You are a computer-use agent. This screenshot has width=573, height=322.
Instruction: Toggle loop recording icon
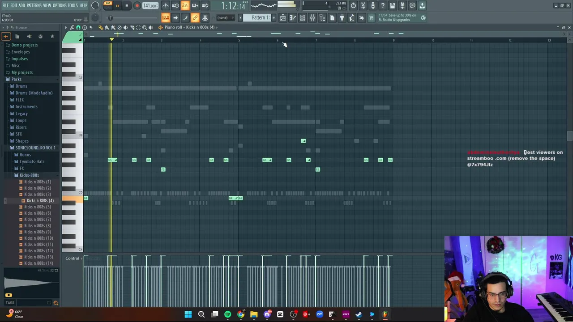205,6
